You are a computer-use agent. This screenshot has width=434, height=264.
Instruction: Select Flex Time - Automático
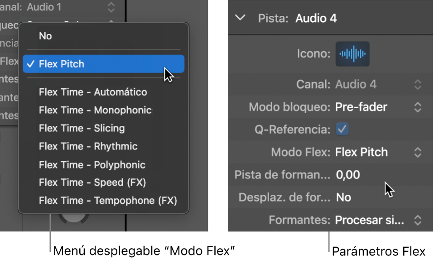point(93,92)
